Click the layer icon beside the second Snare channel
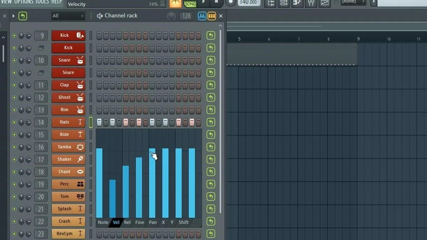 click(x=41, y=73)
